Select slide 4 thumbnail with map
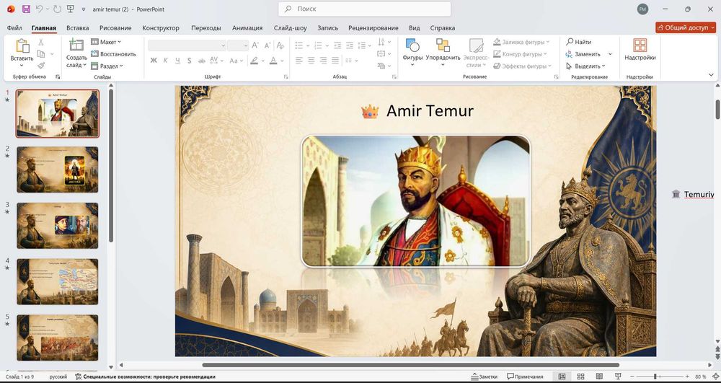The image size is (721, 383). (58, 281)
